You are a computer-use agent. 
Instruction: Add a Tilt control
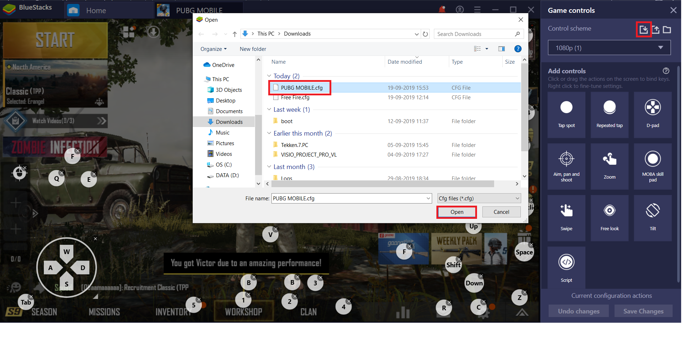point(653,218)
